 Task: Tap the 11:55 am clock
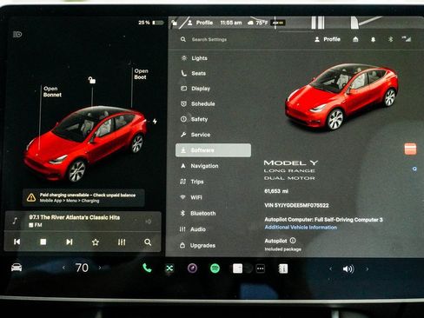click(x=231, y=23)
